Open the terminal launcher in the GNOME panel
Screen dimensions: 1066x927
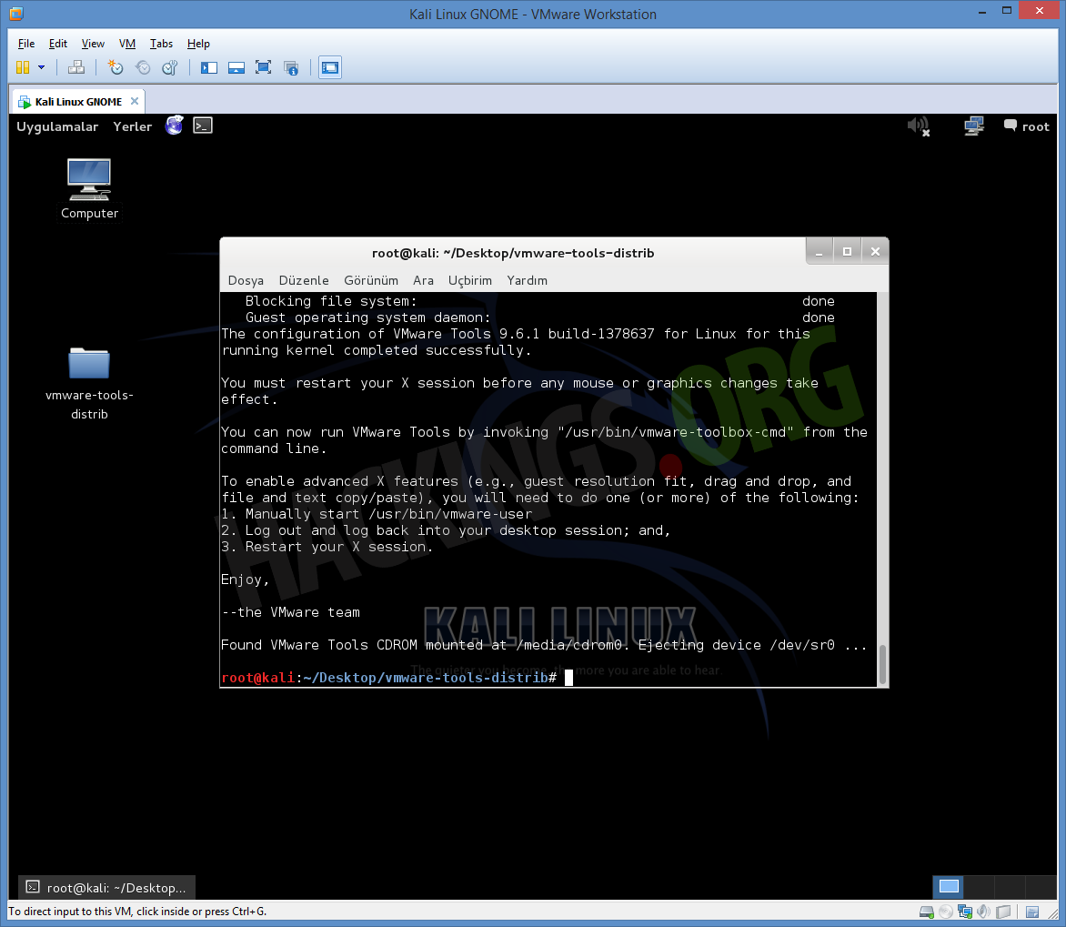(202, 126)
